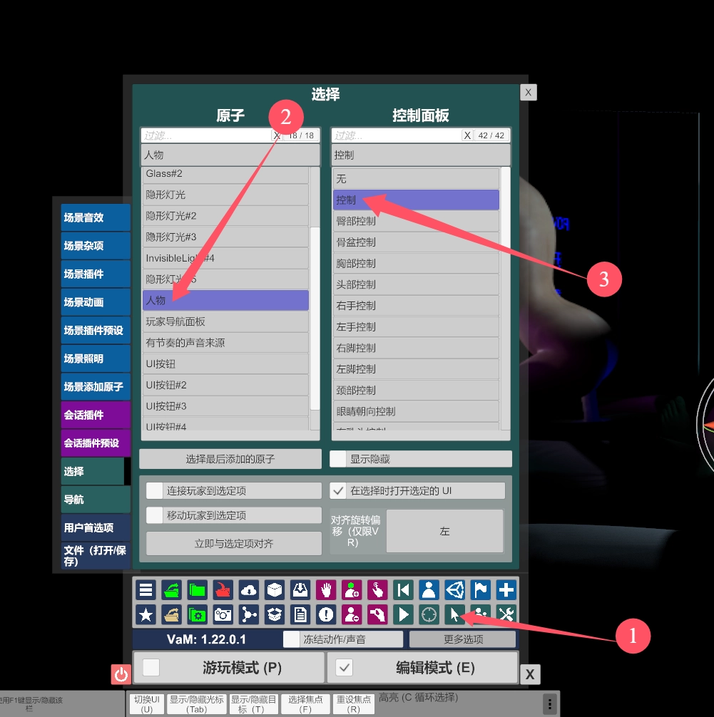Expand the 控制 control panel dropdown
Viewport: 714px width, 717px height.
click(x=421, y=155)
